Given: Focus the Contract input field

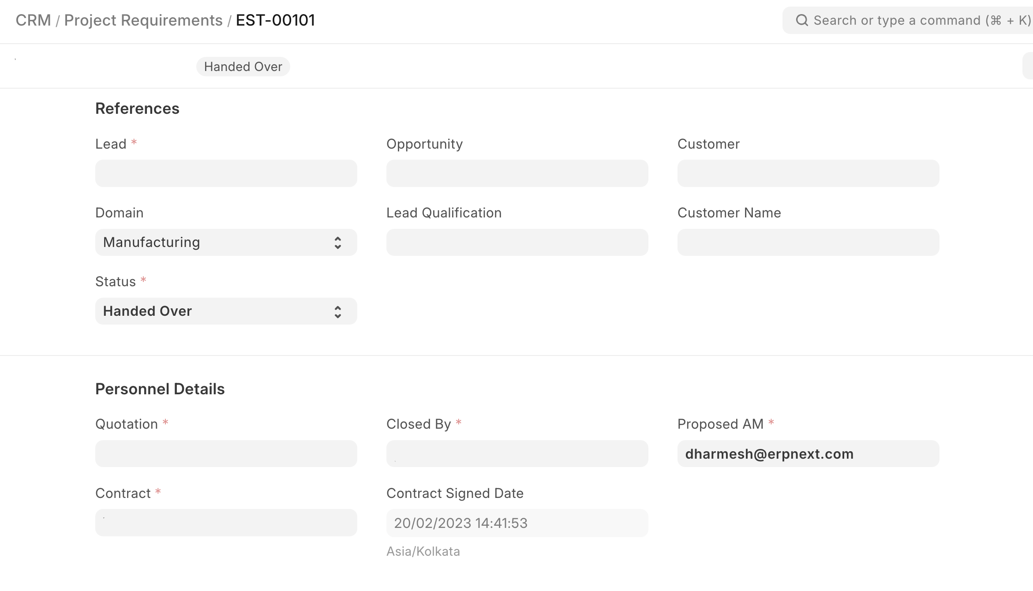Looking at the screenshot, I should click(x=226, y=523).
